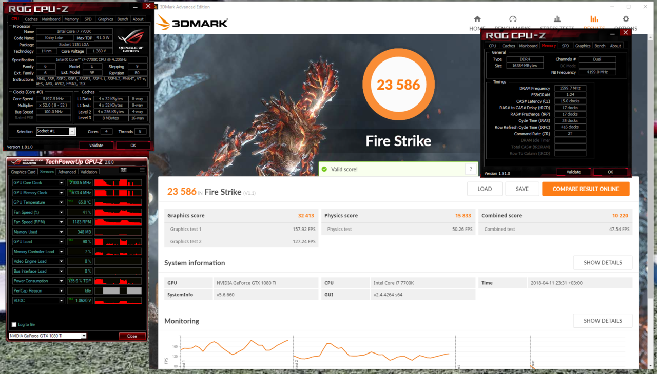Click the GPU Core Clock history graph
The width and height of the screenshot is (657, 374).
118,183
